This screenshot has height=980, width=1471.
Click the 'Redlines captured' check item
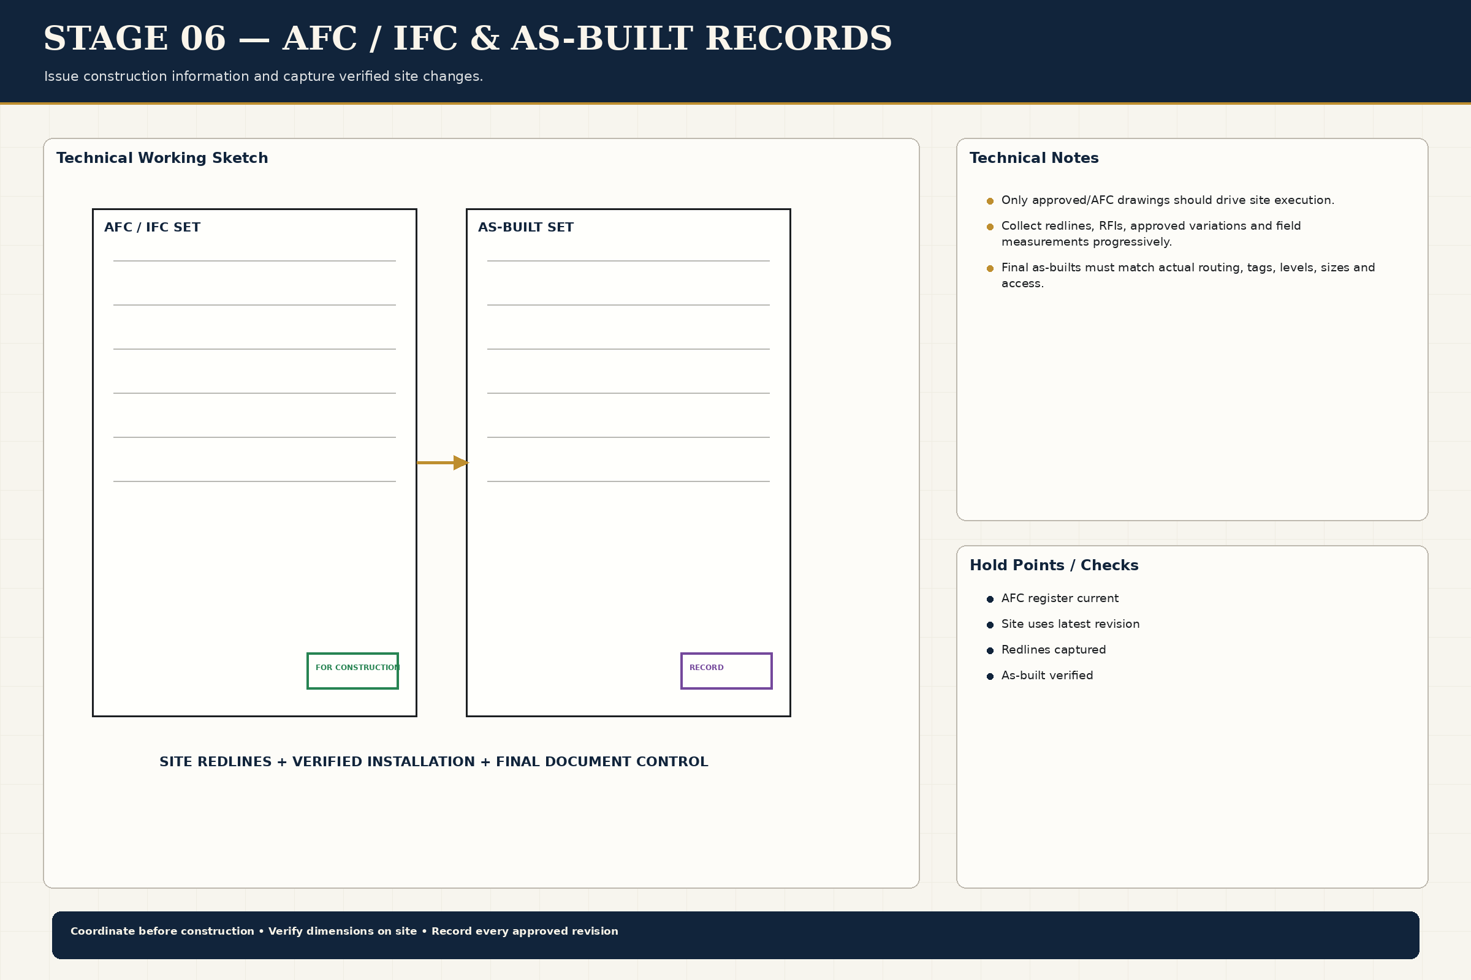coord(1053,649)
